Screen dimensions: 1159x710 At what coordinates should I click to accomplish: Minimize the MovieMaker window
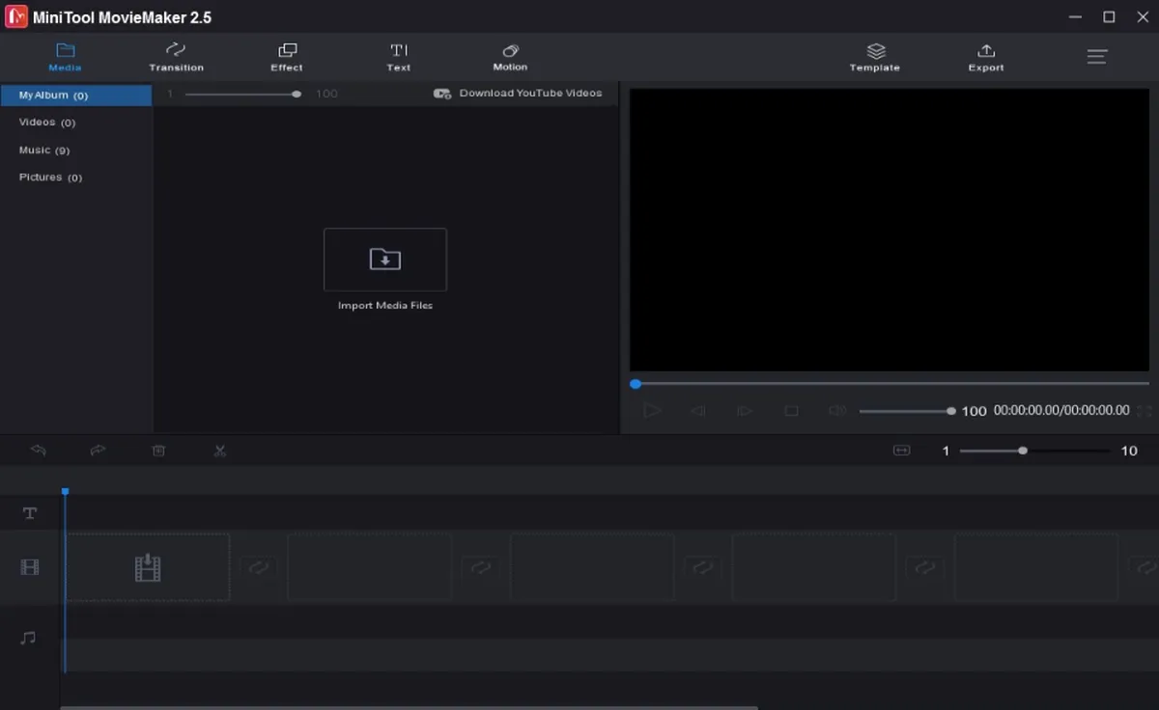pyautogui.click(x=1076, y=16)
